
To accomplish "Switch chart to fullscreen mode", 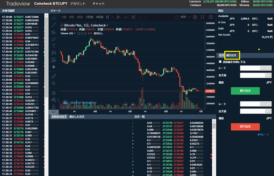I will coord(203,17).
